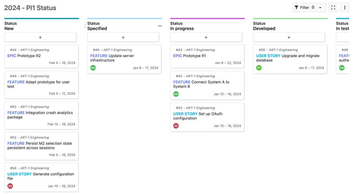
Task: Open the Specified column ellipsis menu
Action: pos(160,26)
